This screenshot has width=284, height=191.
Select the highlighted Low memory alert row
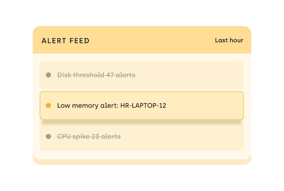coord(142,106)
